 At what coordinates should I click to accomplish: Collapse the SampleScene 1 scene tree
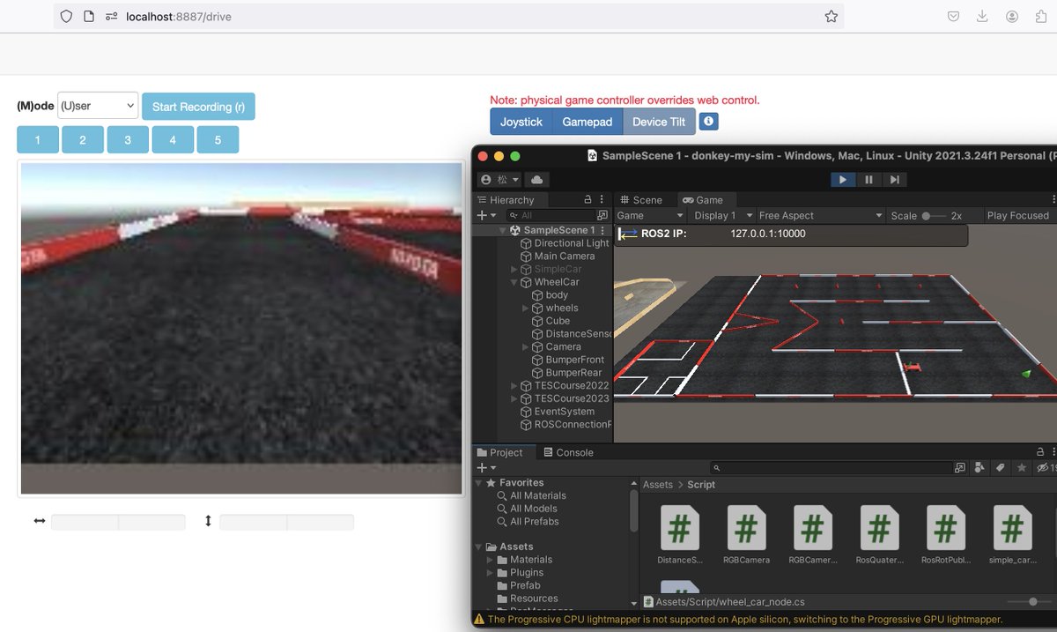tap(503, 230)
